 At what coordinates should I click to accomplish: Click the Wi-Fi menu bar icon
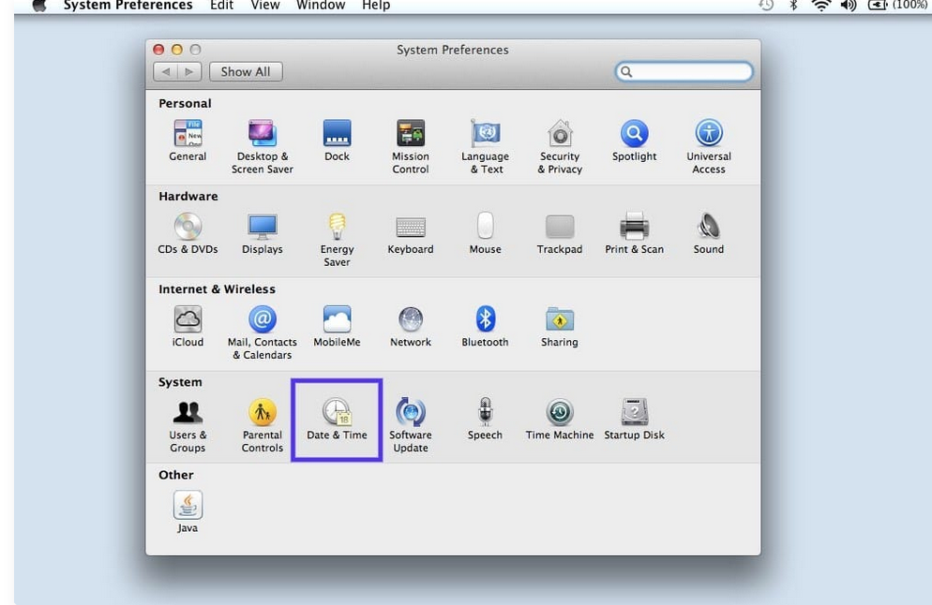tap(820, 6)
